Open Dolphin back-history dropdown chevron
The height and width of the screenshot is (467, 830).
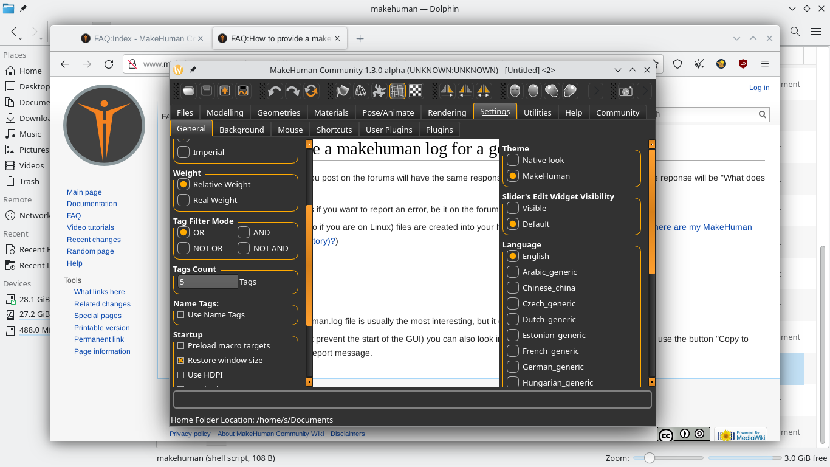pyautogui.click(x=20, y=38)
